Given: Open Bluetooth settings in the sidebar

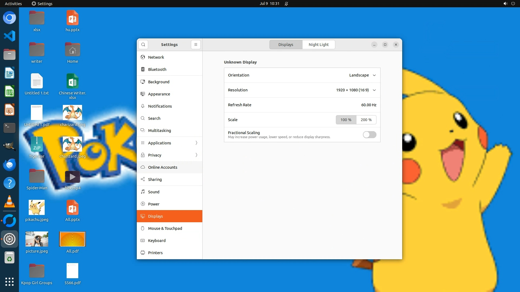Looking at the screenshot, I should 157,69.
